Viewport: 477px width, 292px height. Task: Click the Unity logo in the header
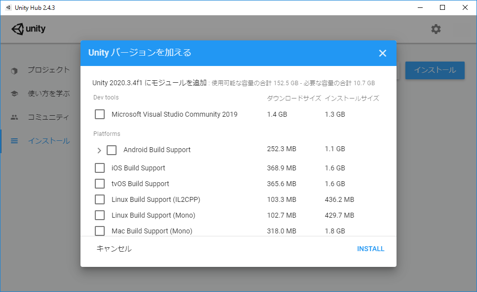(x=28, y=29)
